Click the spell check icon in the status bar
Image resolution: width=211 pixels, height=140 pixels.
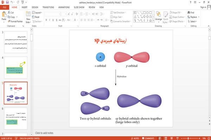pos(16,138)
